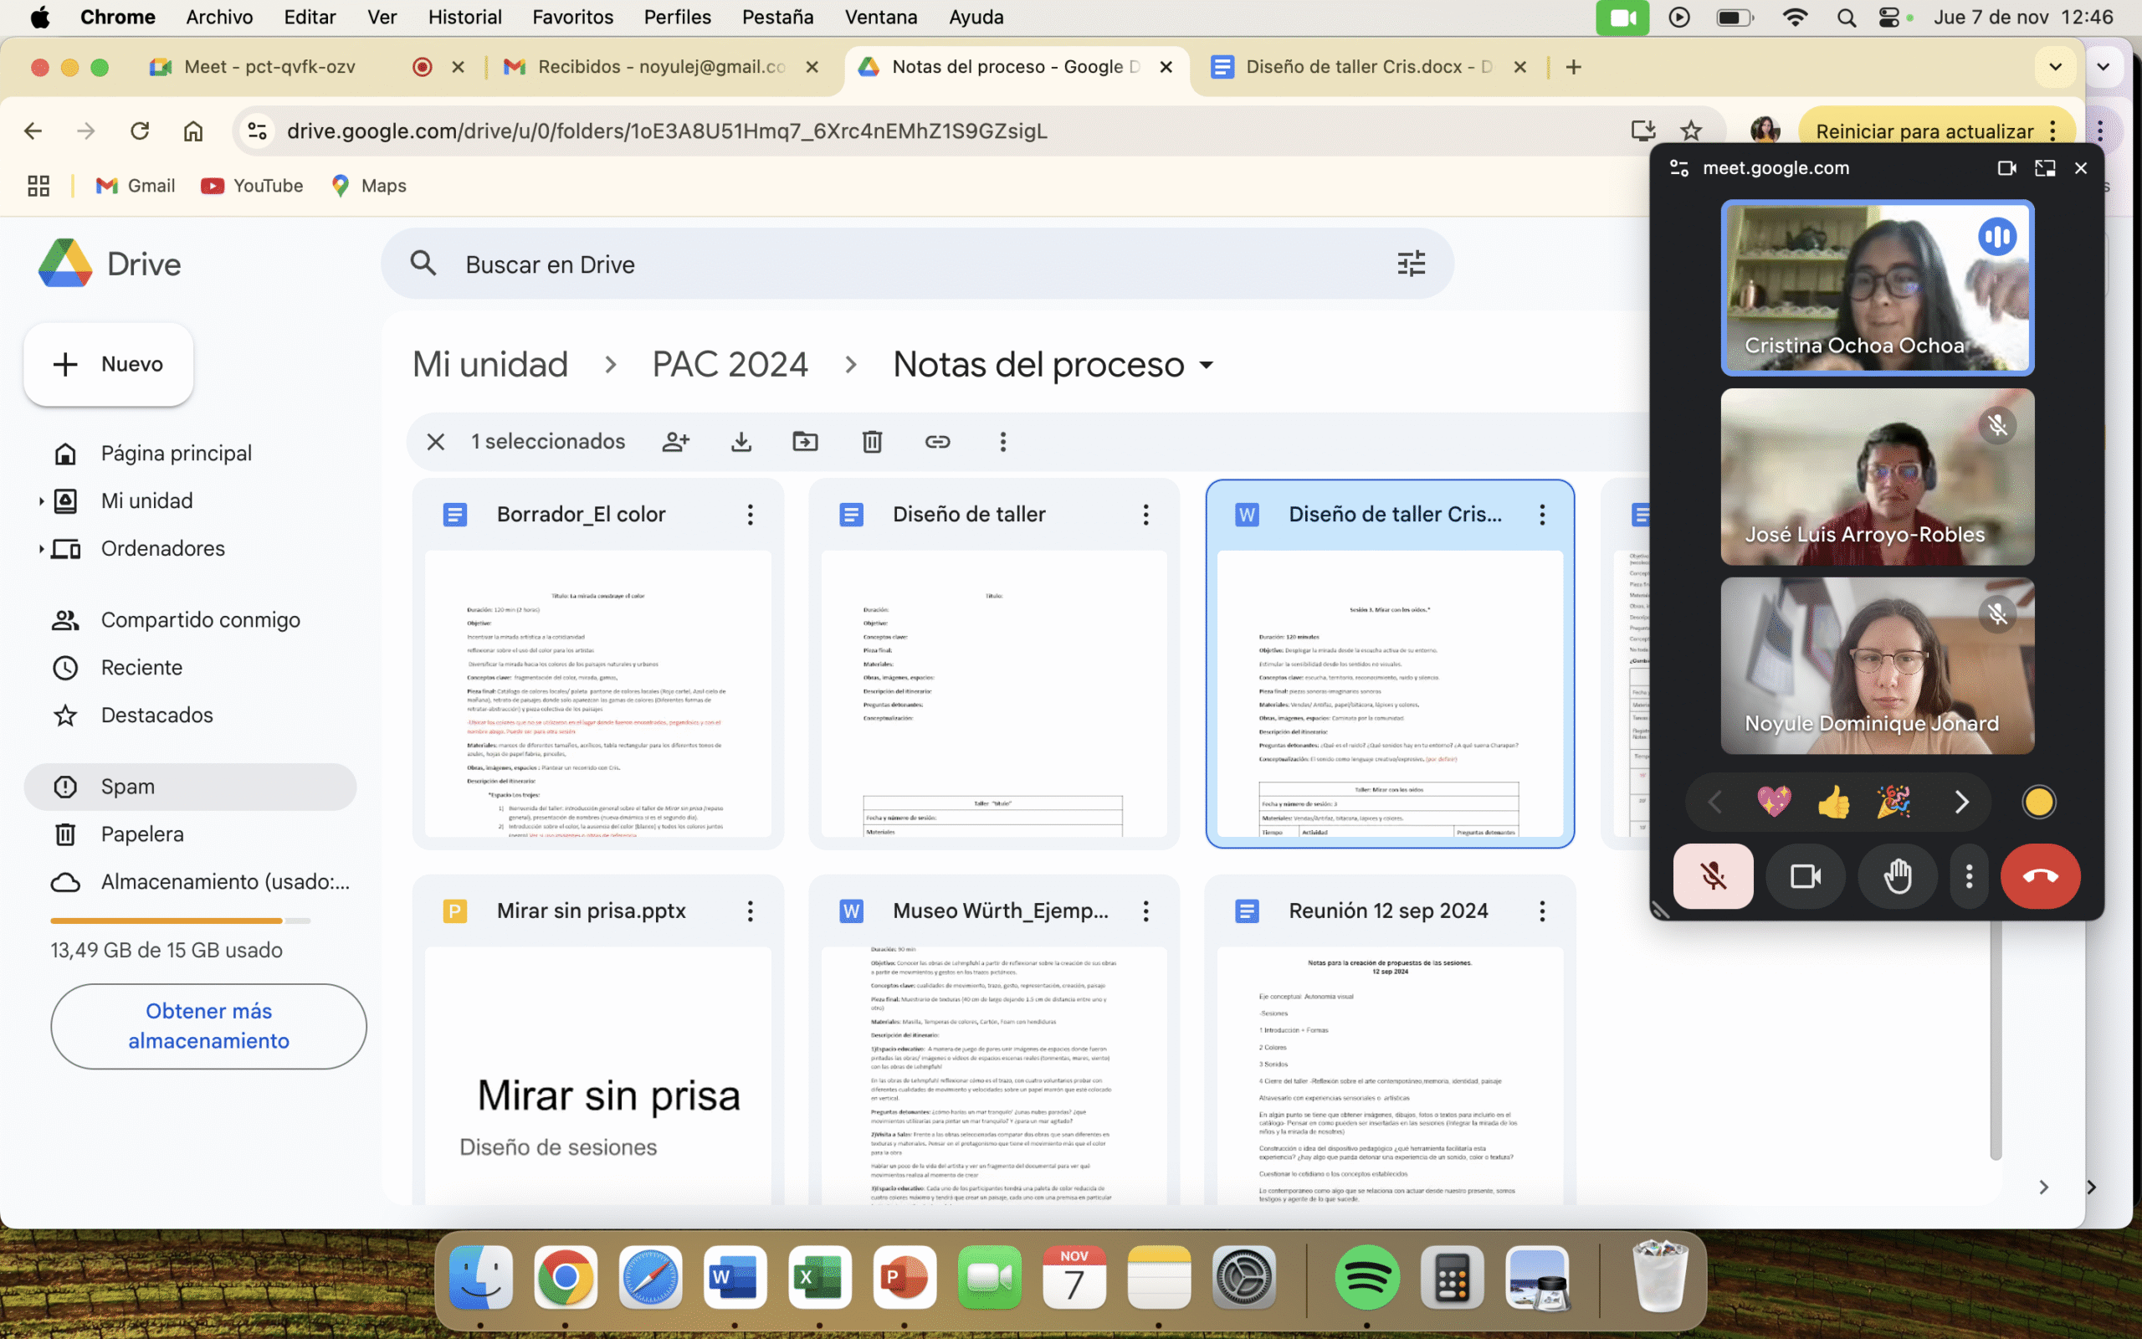Copy link for selected file
Screen dimensions: 2142x1339
click(937, 441)
